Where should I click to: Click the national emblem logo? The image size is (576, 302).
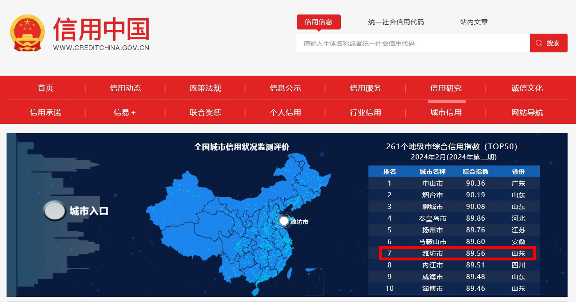point(27,33)
